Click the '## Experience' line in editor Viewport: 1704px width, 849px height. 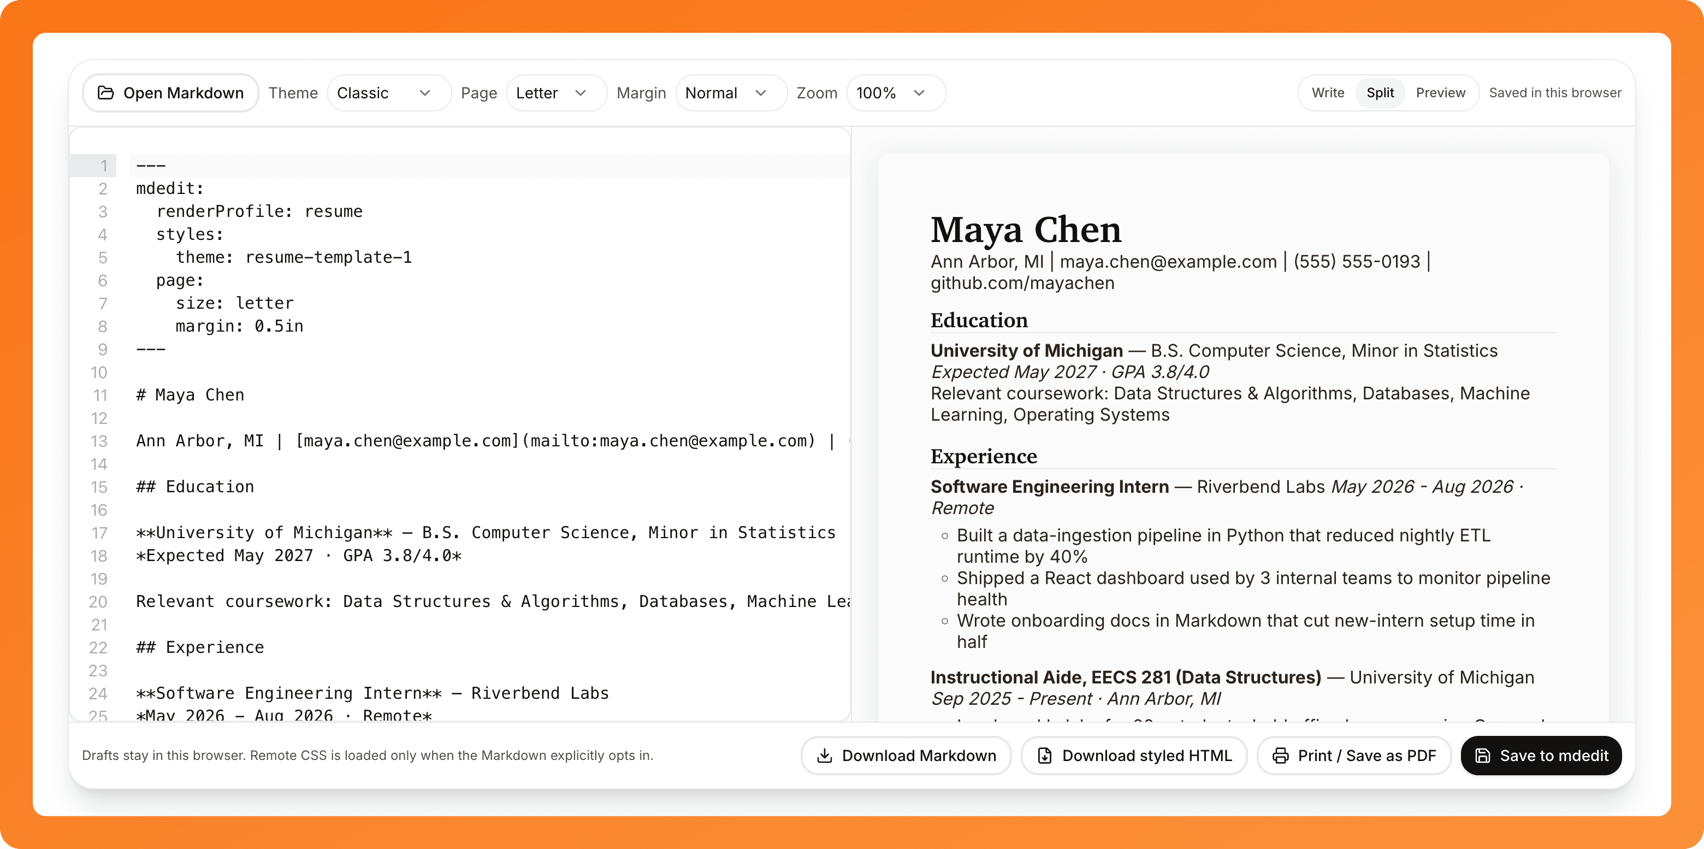200,647
